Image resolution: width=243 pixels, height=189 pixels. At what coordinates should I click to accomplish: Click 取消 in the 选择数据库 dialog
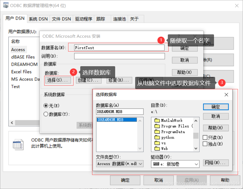pos(216,116)
